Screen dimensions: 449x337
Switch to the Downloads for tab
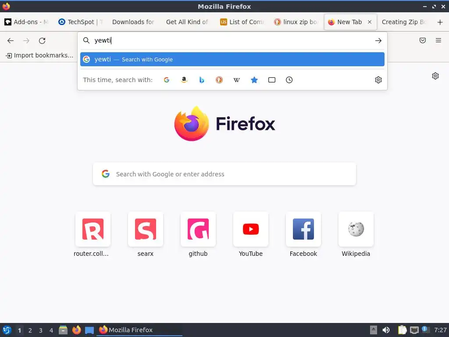133,22
